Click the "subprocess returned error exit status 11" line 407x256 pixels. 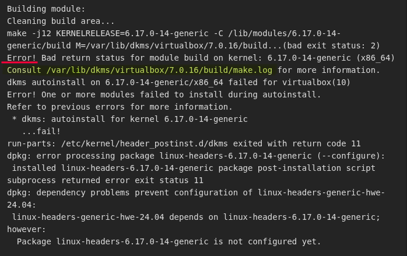105,180
